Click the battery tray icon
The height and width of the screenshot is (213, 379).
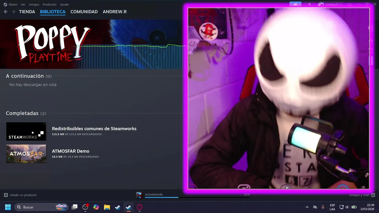(x=354, y=207)
